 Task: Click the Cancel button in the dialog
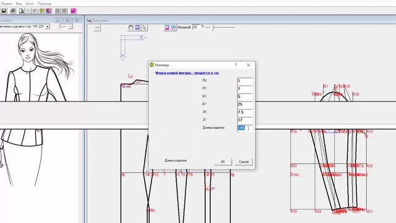click(244, 162)
